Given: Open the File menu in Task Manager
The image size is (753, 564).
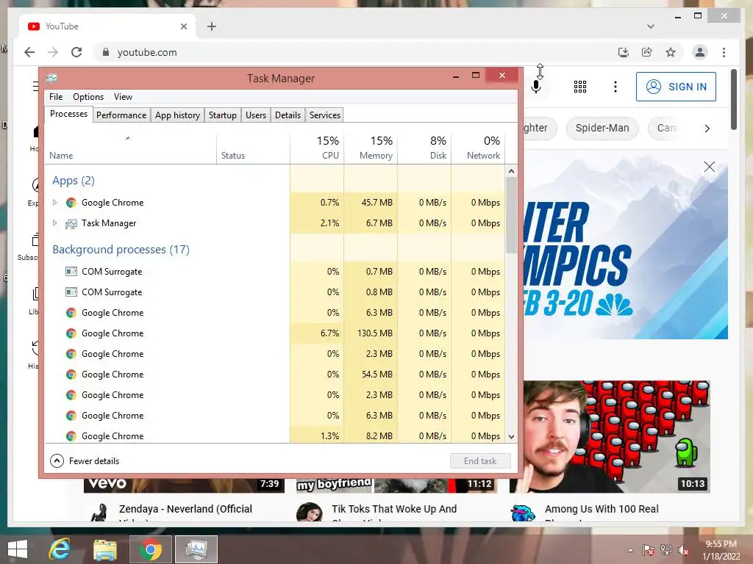Looking at the screenshot, I should click(x=56, y=97).
